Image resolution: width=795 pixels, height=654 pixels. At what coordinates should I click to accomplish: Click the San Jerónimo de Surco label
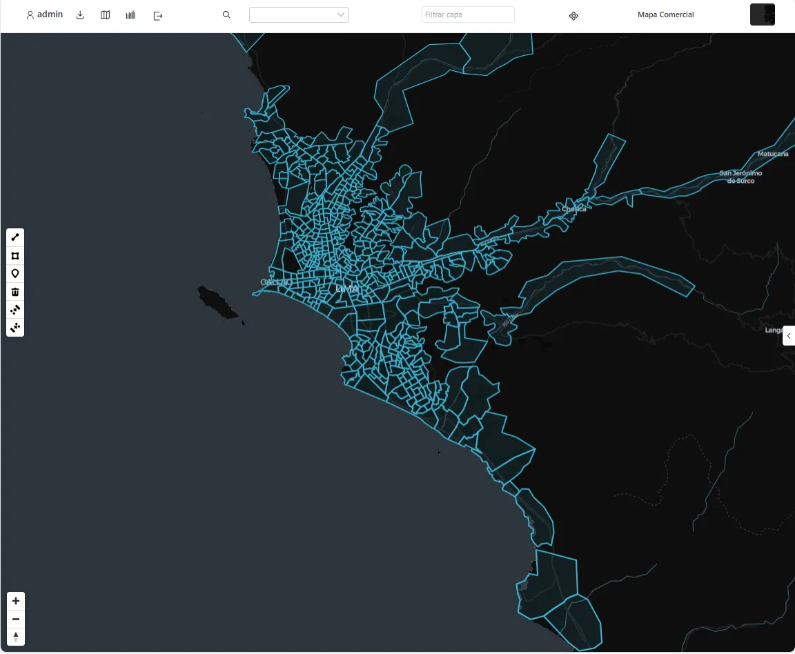point(740,177)
